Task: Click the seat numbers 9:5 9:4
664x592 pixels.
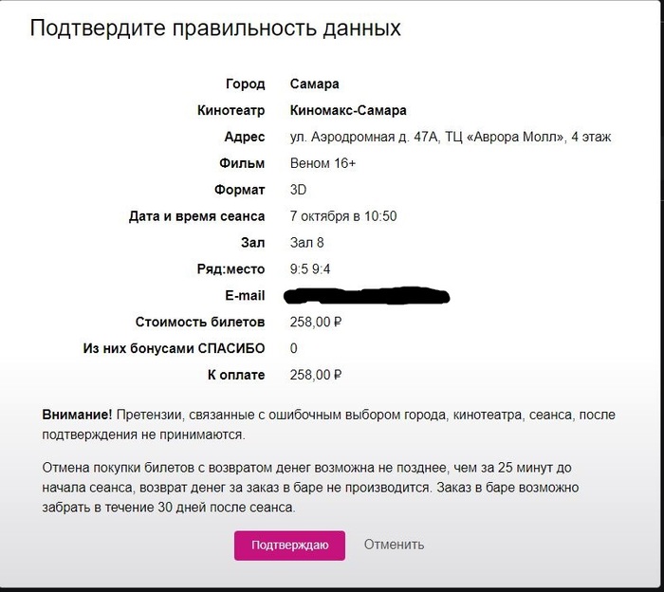Action: click(x=312, y=269)
